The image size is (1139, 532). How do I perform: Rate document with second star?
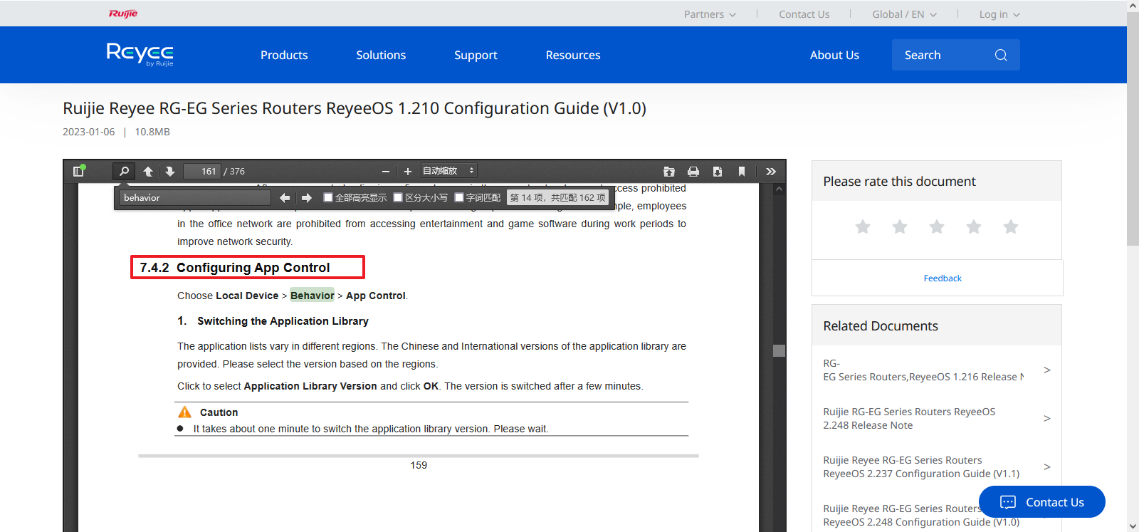(900, 226)
